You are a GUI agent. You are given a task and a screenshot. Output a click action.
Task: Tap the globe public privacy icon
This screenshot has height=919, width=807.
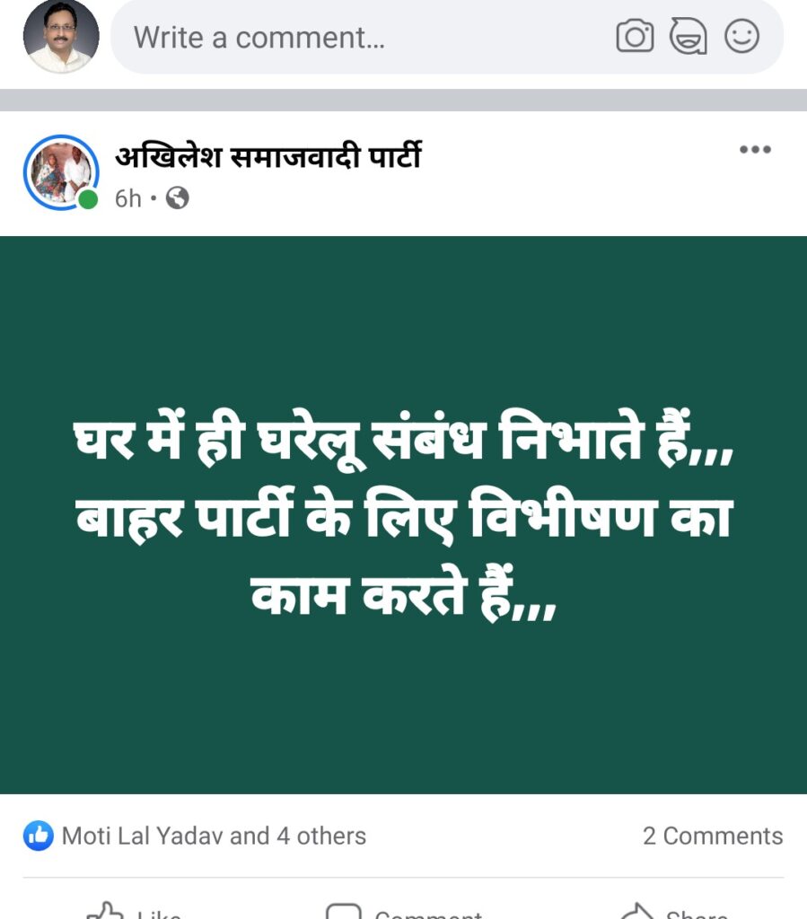point(177,198)
